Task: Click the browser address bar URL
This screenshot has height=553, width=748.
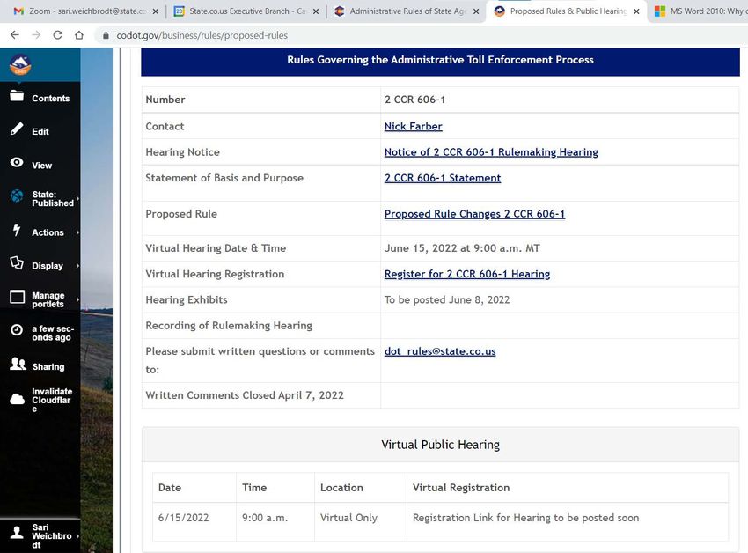Action: pos(202,35)
